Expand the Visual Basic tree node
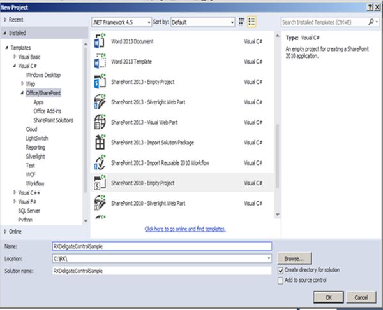The image size is (383, 310). click(x=15, y=57)
